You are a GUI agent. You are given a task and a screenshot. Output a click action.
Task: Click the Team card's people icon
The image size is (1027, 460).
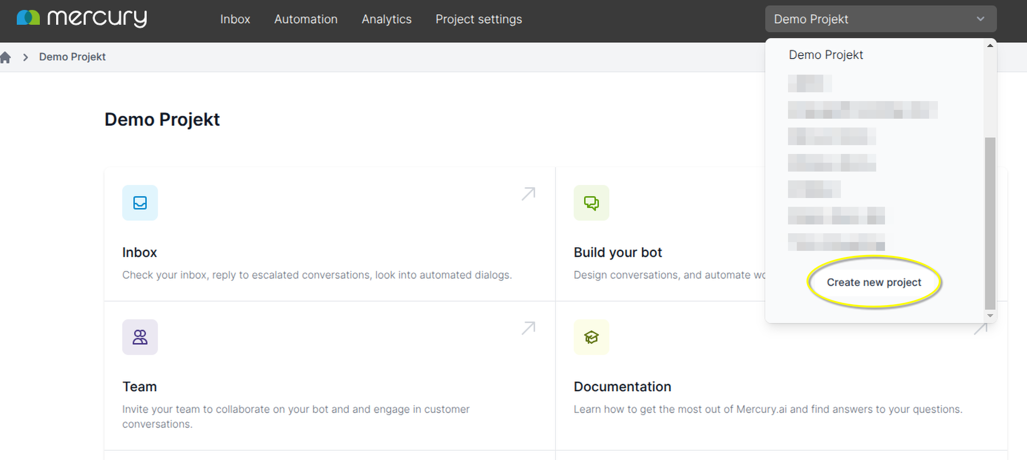140,337
